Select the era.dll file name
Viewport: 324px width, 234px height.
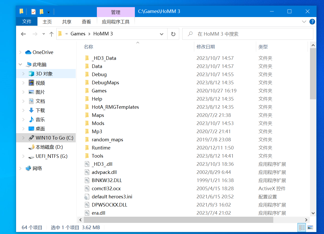click(x=98, y=213)
